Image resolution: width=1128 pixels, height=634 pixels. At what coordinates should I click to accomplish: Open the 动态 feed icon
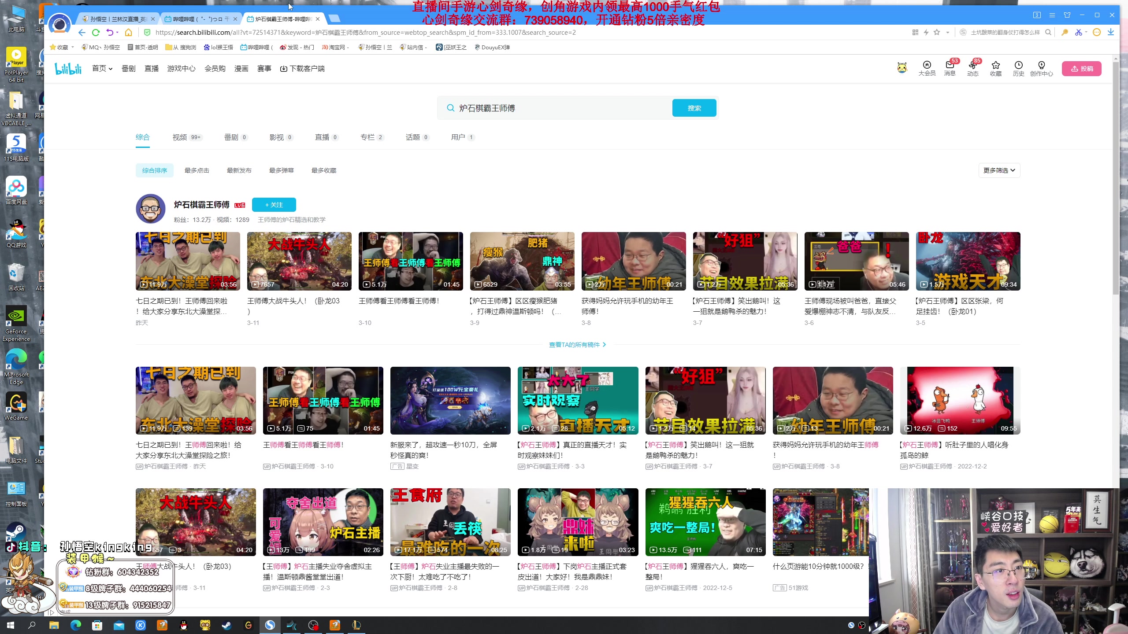pos(973,68)
